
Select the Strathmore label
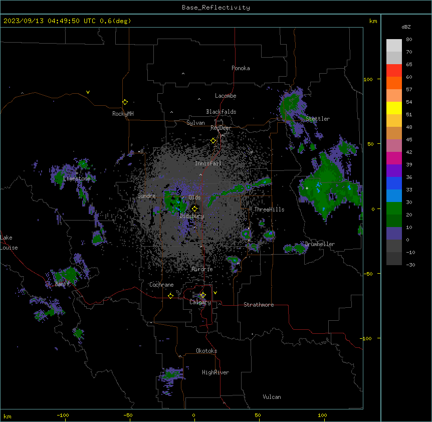pos(259,305)
